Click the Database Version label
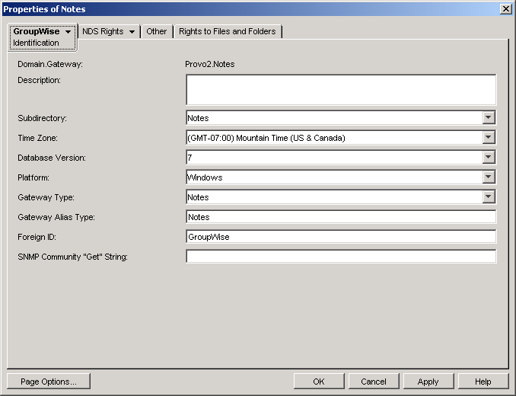 [x=52, y=158]
